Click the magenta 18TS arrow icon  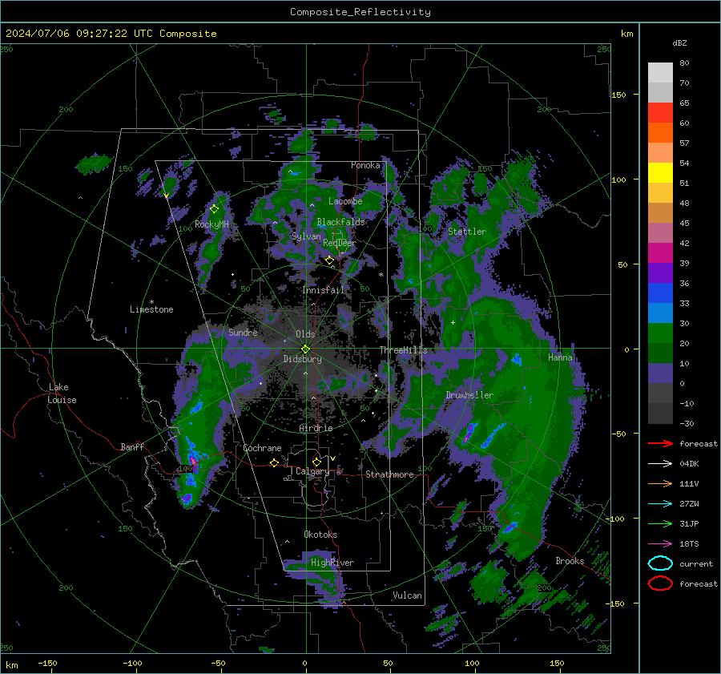point(660,544)
